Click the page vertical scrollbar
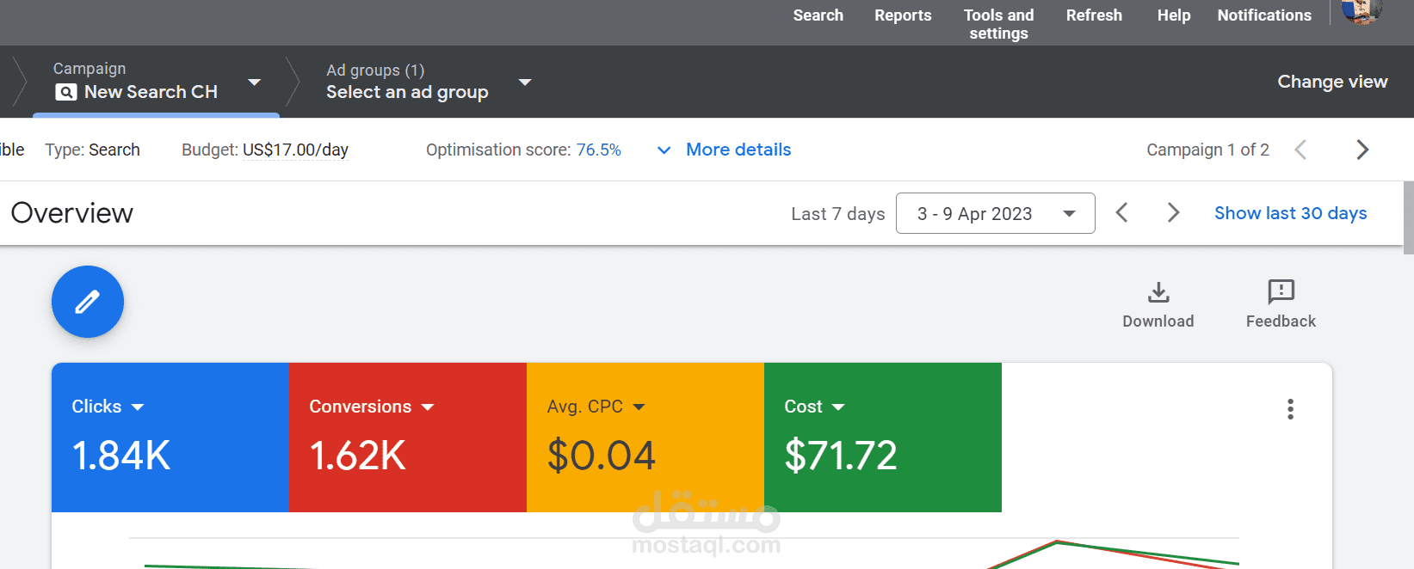This screenshot has width=1414, height=569. (x=1408, y=217)
